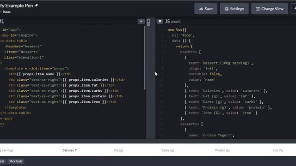Viewport: 296px width, 166px height.
Task: Click the 'new Vue({' line in JS
Action: tap(177, 30)
